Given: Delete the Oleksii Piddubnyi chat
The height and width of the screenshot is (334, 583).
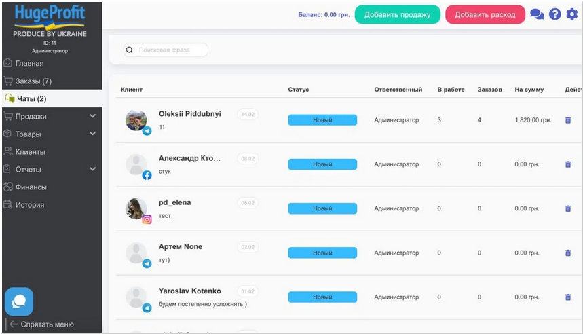Looking at the screenshot, I should tap(568, 120).
